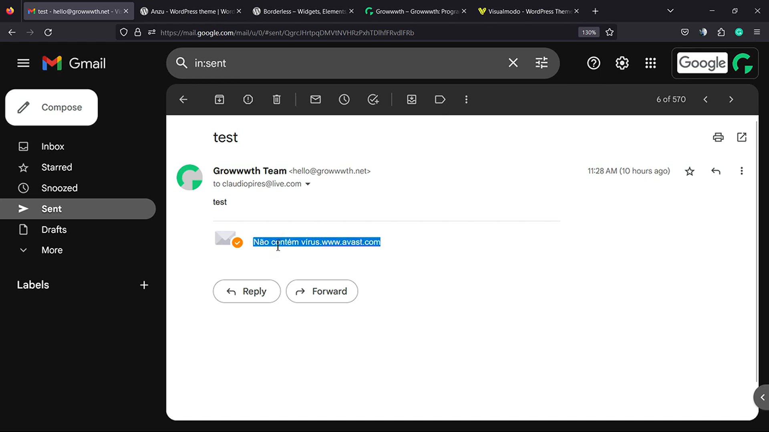Create a new label with plus icon

[144, 285]
